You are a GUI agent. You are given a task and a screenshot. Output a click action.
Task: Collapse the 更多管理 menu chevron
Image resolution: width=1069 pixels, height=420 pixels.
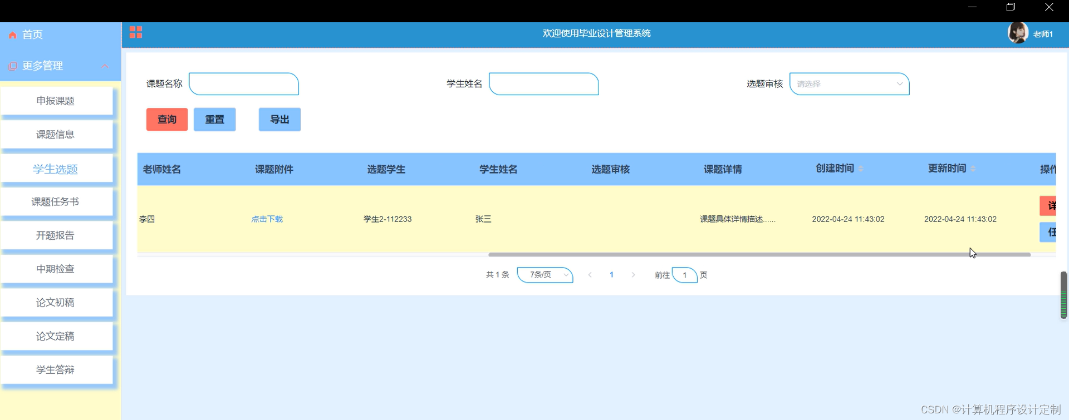coord(105,66)
